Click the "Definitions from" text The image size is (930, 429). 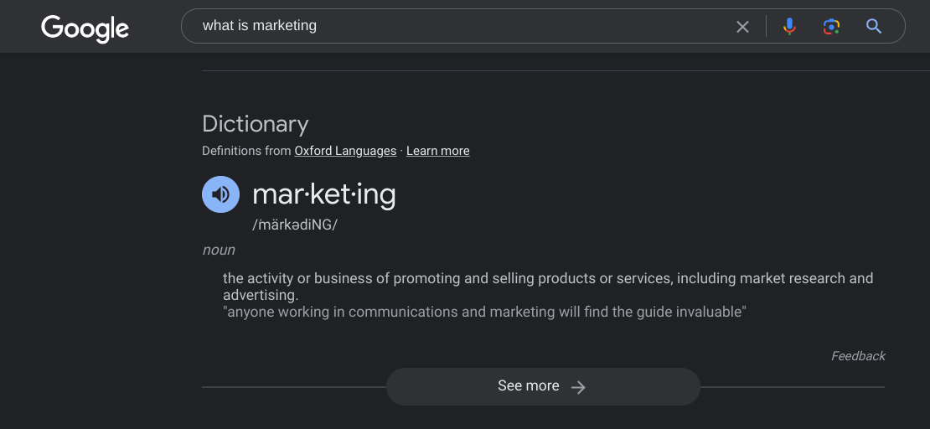point(246,151)
